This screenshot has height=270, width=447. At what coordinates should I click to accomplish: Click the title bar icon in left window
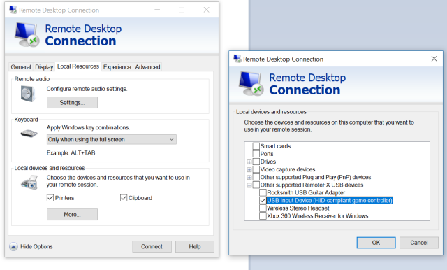pyautogui.click(x=13, y=10)
